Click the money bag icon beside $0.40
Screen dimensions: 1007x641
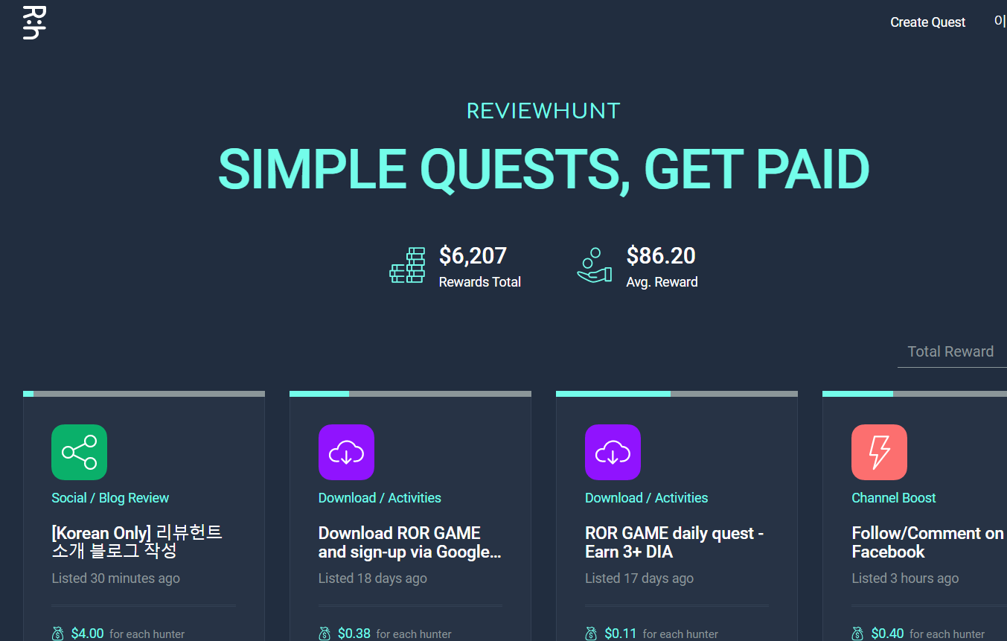tap(857, 634)
